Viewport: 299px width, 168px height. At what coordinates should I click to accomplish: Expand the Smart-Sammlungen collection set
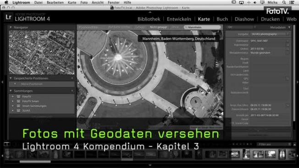tap(13, 106)
